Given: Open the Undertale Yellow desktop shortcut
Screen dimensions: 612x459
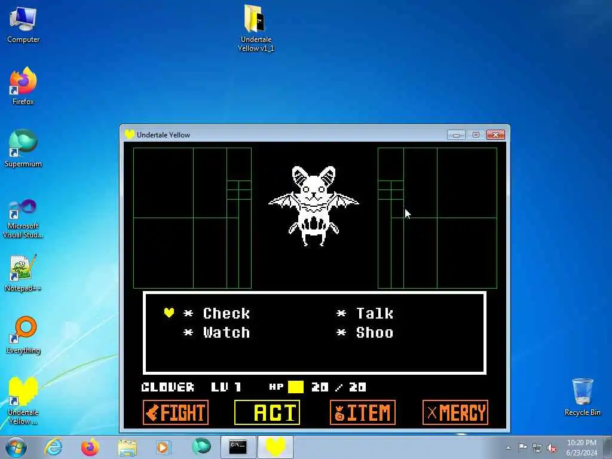Looking at the screenshot, I should (x=23, y=401).
